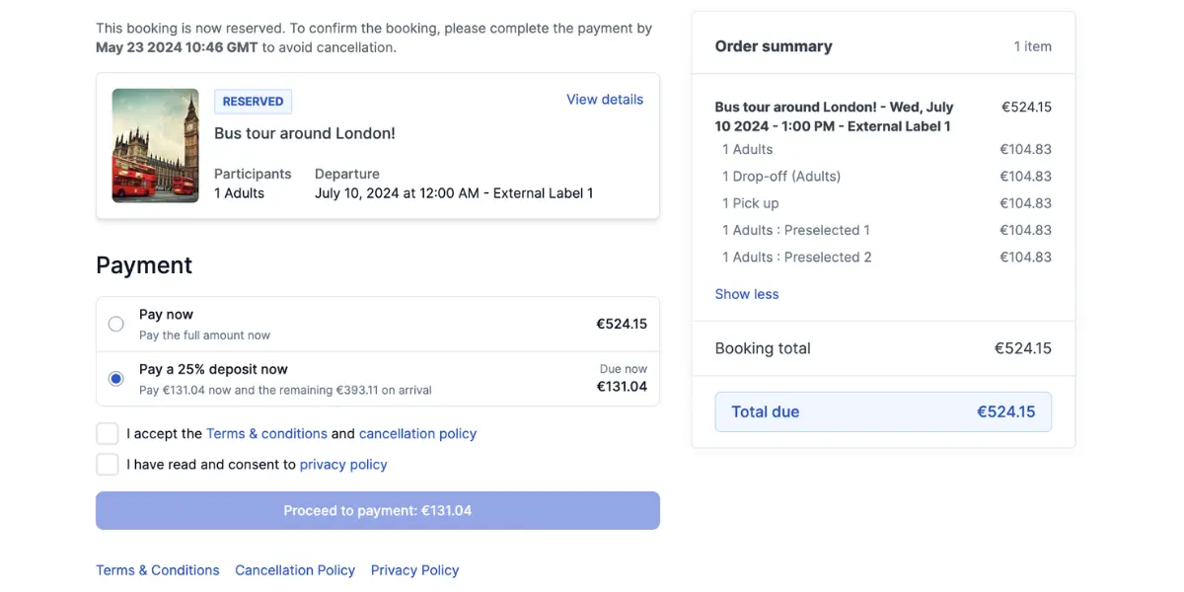
Task: Select the Pay now radio button
Action: coord(116,324)
